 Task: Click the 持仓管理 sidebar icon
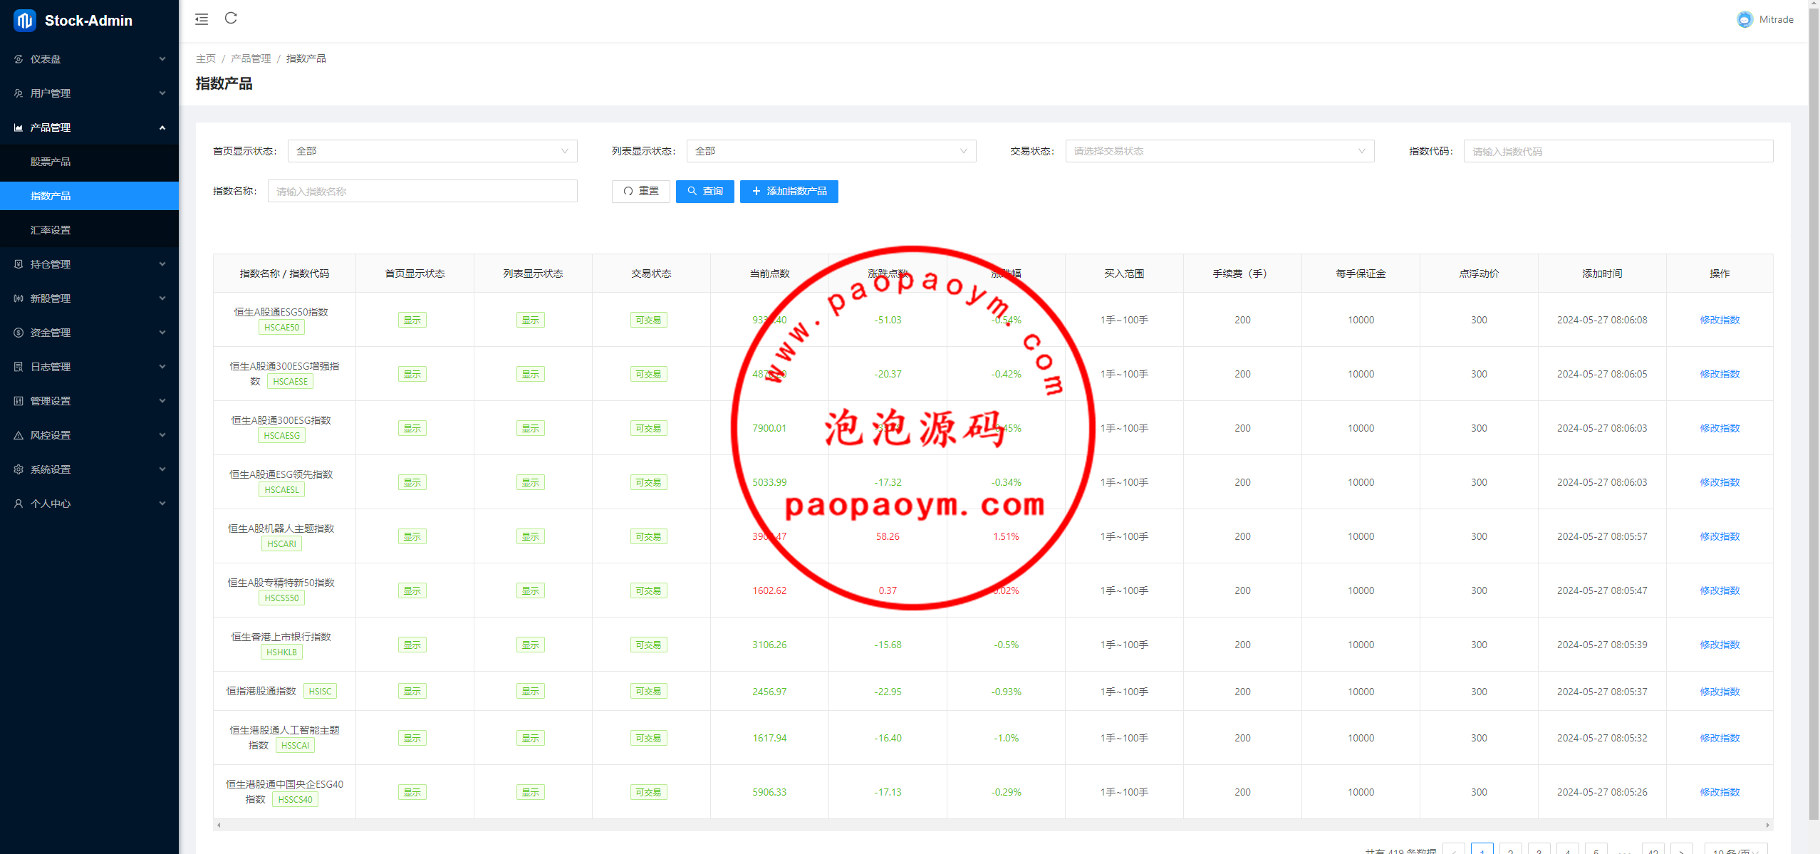(19, 264)
